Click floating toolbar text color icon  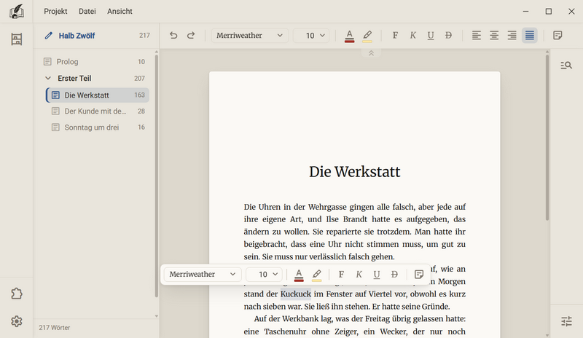[299, 275]
